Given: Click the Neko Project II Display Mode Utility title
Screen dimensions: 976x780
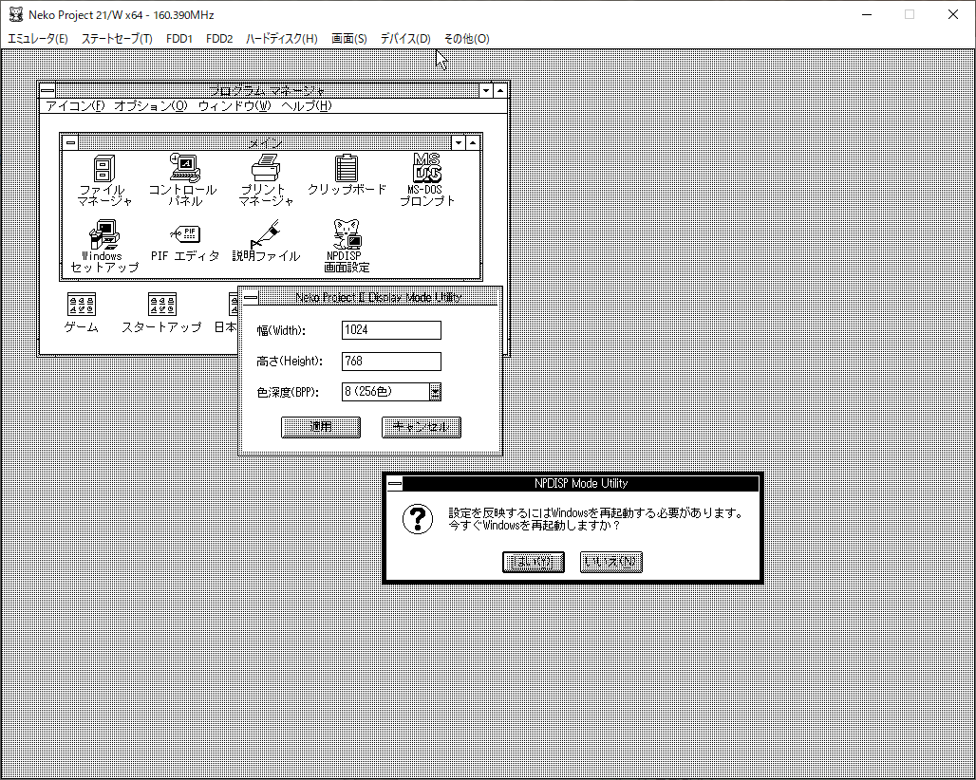Looking at the screenshot, I should pos(379,297).
